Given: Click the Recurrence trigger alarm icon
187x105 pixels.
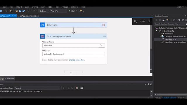Looking at the screenshot, I should tap(43, 25).
